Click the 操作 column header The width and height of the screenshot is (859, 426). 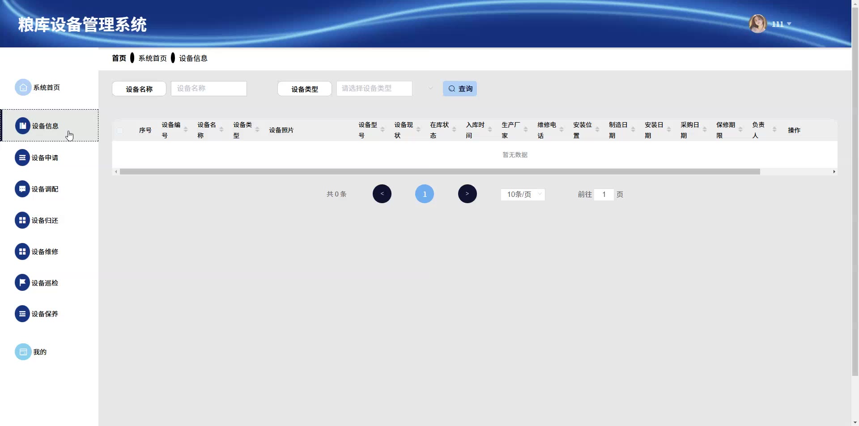click(794, 130)
